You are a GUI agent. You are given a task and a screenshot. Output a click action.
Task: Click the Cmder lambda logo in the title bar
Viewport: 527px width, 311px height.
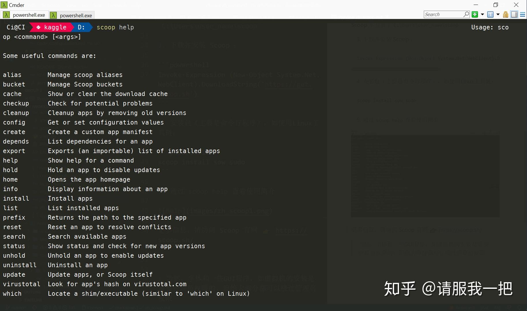pos(4,5)
